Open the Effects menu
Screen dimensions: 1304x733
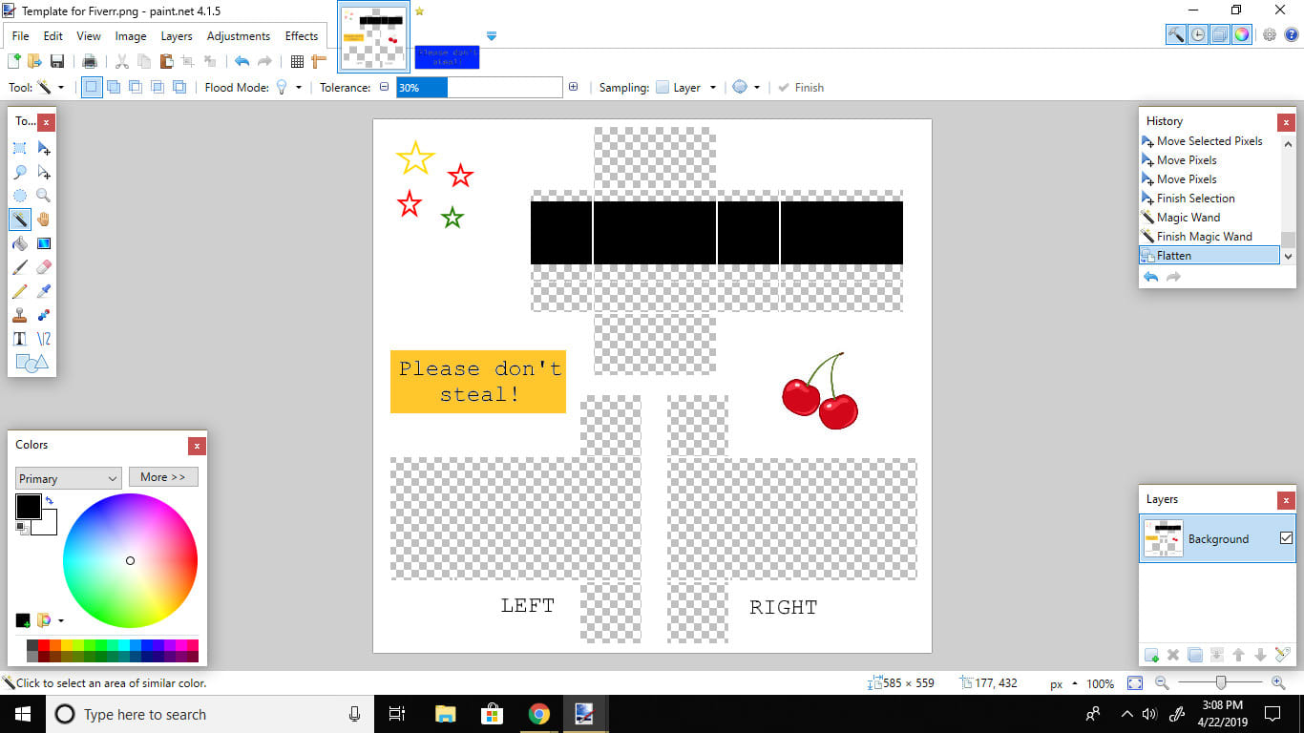(302, 36)
